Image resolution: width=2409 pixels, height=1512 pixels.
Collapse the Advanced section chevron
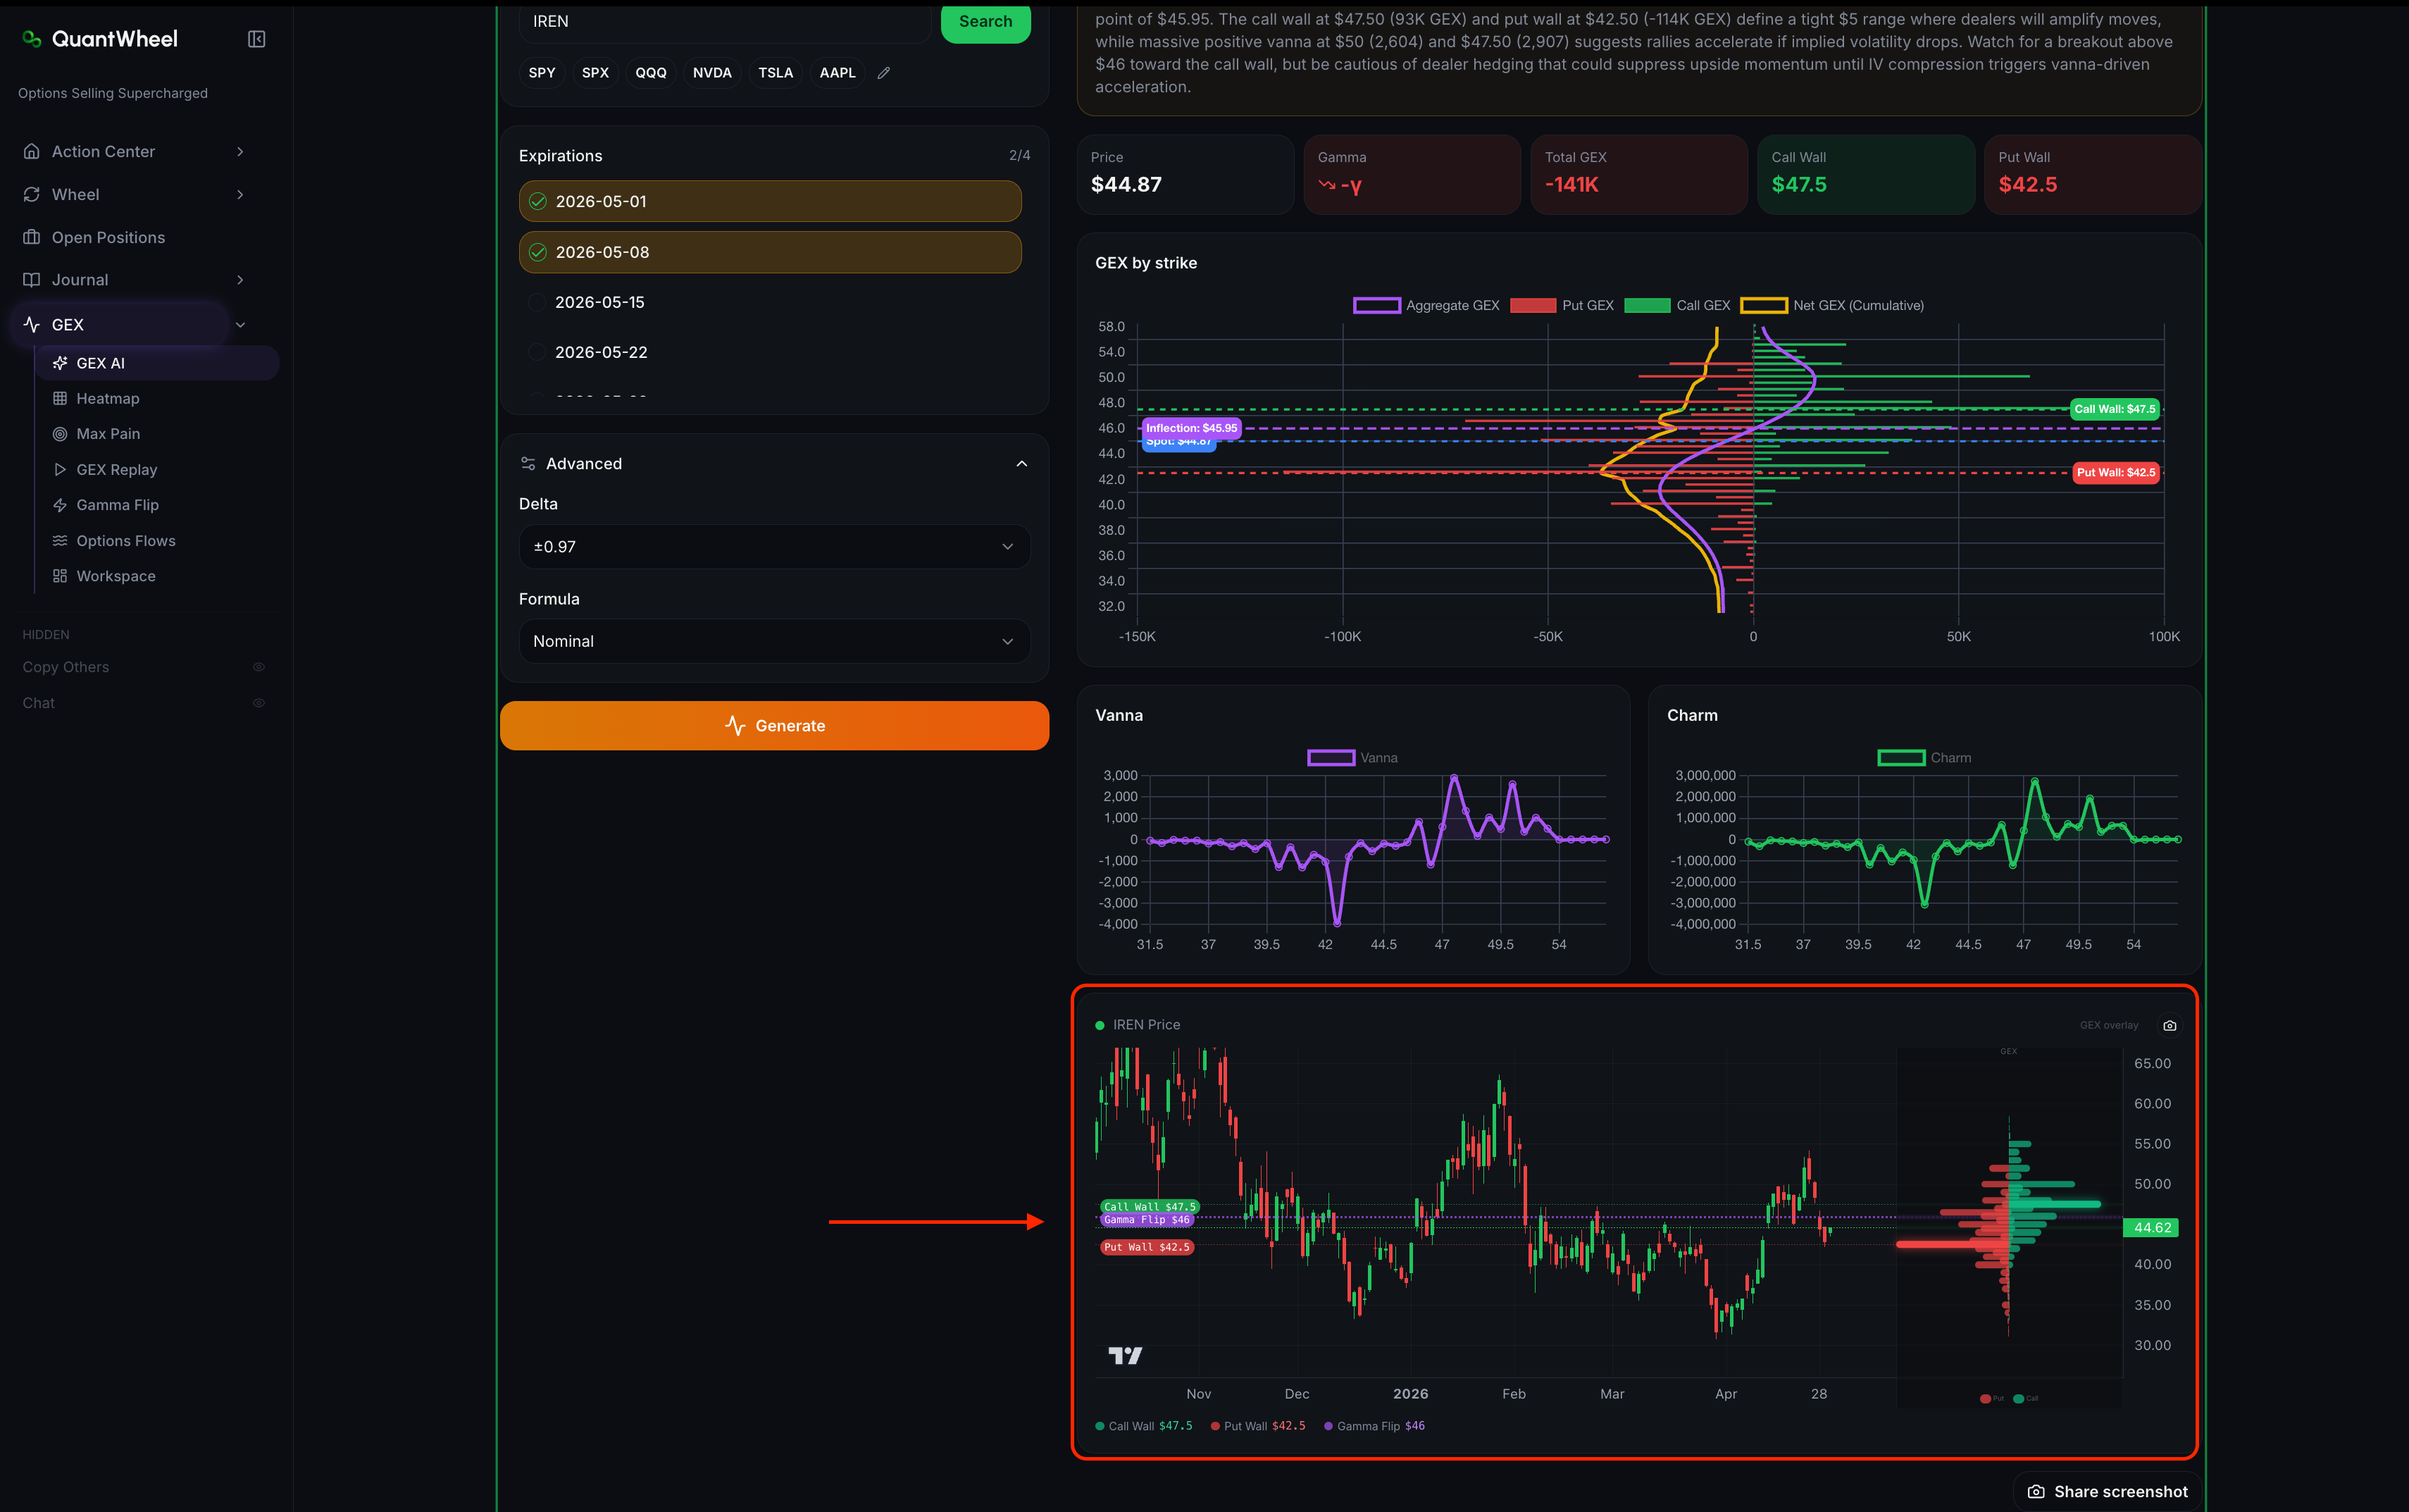(1021, 464)
